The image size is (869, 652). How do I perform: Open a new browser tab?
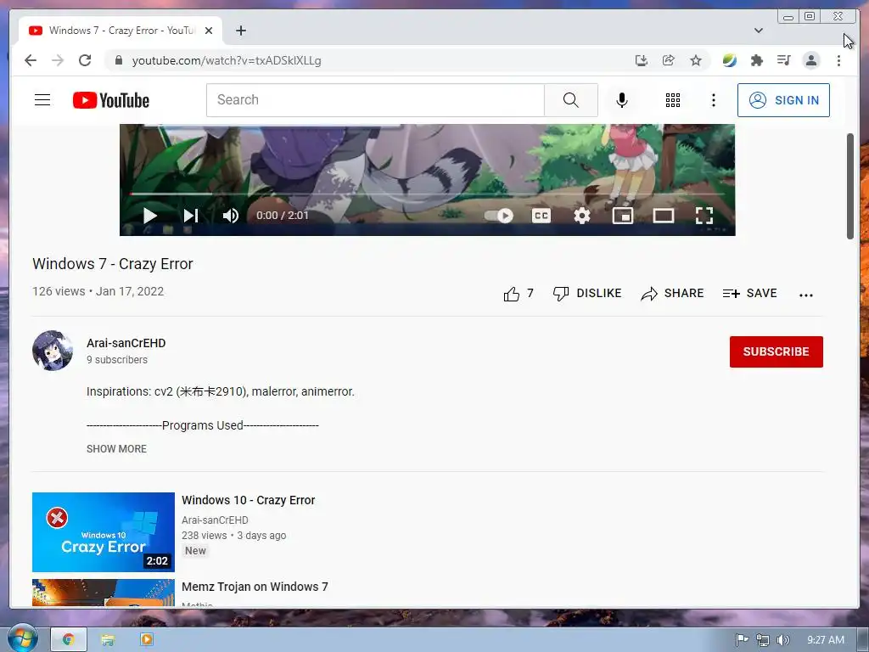[x=240, y=31]
